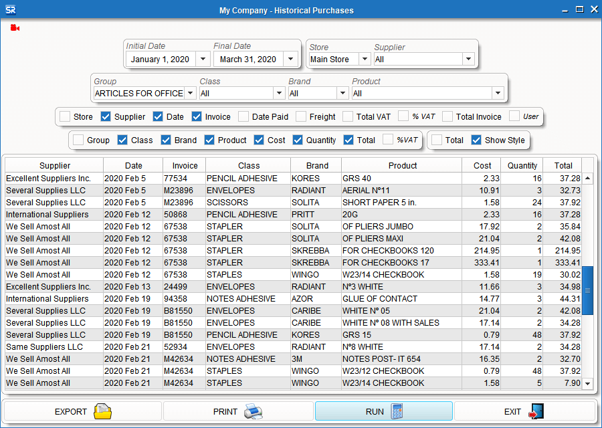This screenshot has width=602, height=428.
Task: Uncheck the Quantity checkbox
Action: tap(298, 140)
